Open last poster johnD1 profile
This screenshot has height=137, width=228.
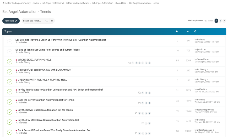click(x=200, y=50)
